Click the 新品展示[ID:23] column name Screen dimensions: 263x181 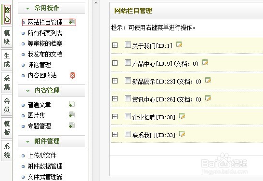(x=154, y=82)
